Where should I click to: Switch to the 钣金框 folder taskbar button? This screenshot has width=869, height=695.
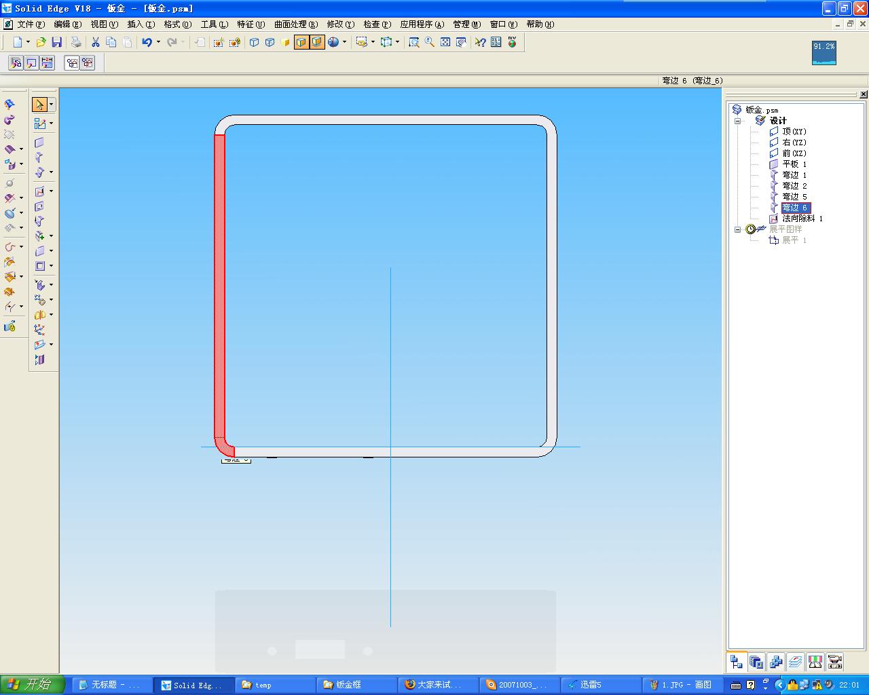click(356, 685)
